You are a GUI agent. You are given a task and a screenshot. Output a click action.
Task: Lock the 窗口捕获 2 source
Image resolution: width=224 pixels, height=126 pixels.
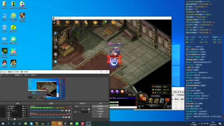[x=25, y=109]
